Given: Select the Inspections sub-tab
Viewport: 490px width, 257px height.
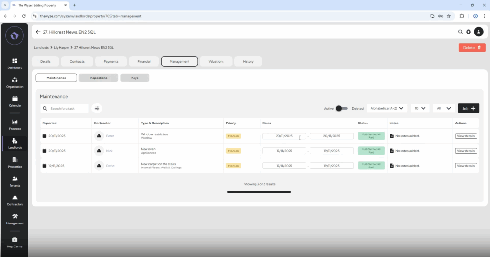Looking at the screenshot, I should tap(98, 78).
